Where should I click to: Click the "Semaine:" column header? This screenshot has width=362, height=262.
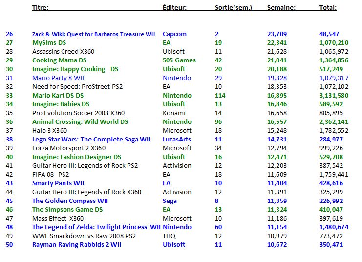pos(281,8)
